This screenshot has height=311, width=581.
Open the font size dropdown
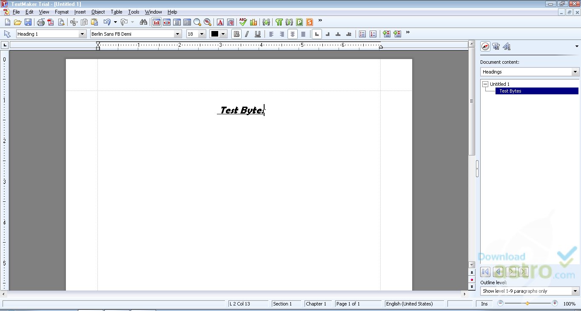coord(202,34)
